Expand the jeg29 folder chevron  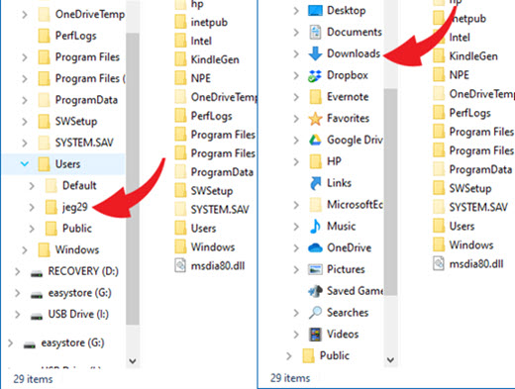(x=32, y=207)
